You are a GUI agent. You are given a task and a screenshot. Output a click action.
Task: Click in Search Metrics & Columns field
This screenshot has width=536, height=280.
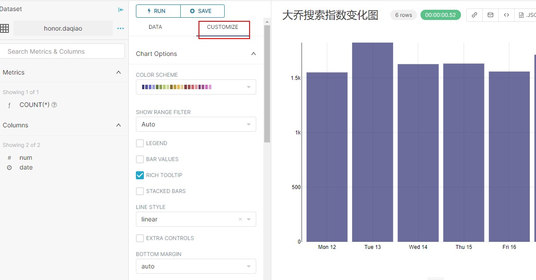[x=62, y=51]
